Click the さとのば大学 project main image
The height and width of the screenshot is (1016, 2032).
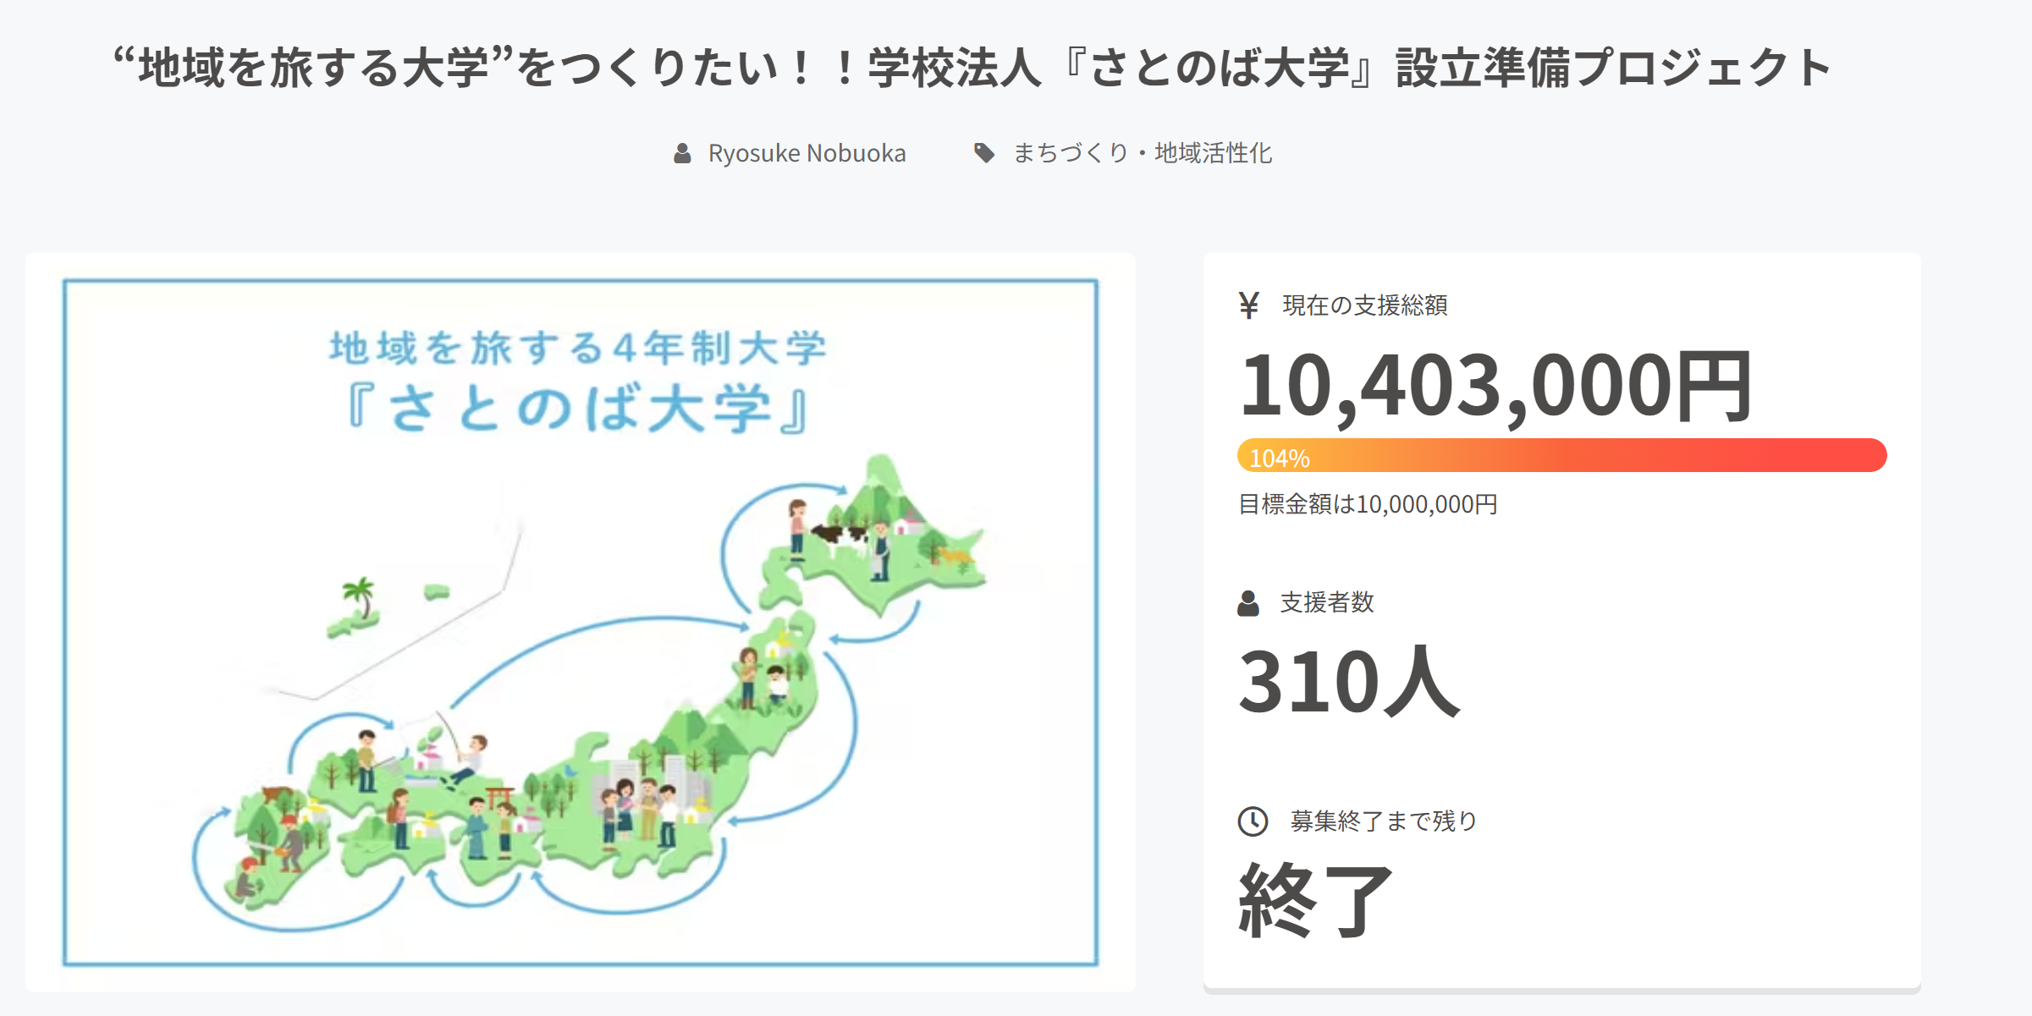581,622
